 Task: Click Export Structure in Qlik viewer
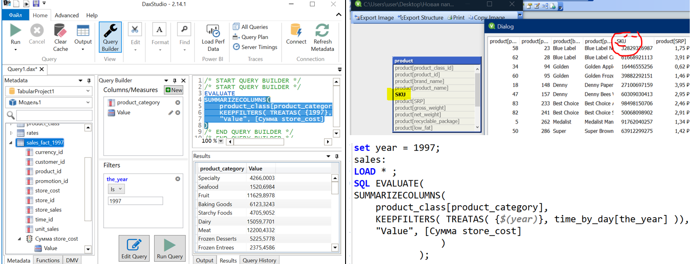421,18
